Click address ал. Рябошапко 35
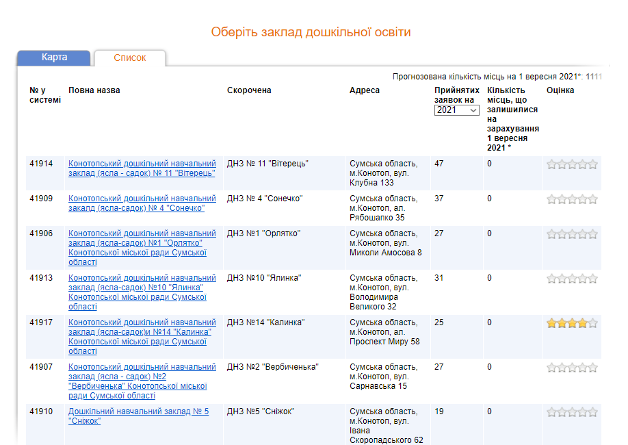628x445 pixels. click(x=383, y=208)
